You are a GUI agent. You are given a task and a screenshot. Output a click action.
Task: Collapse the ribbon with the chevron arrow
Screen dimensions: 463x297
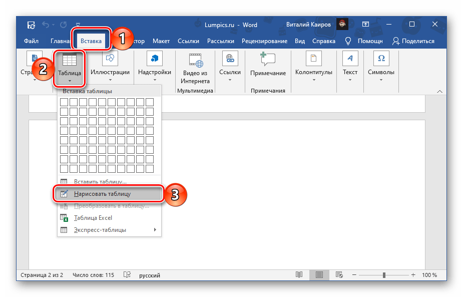pos(439,91)
